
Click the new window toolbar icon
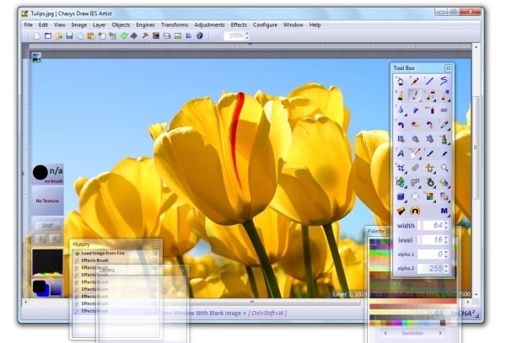(48, 35)
